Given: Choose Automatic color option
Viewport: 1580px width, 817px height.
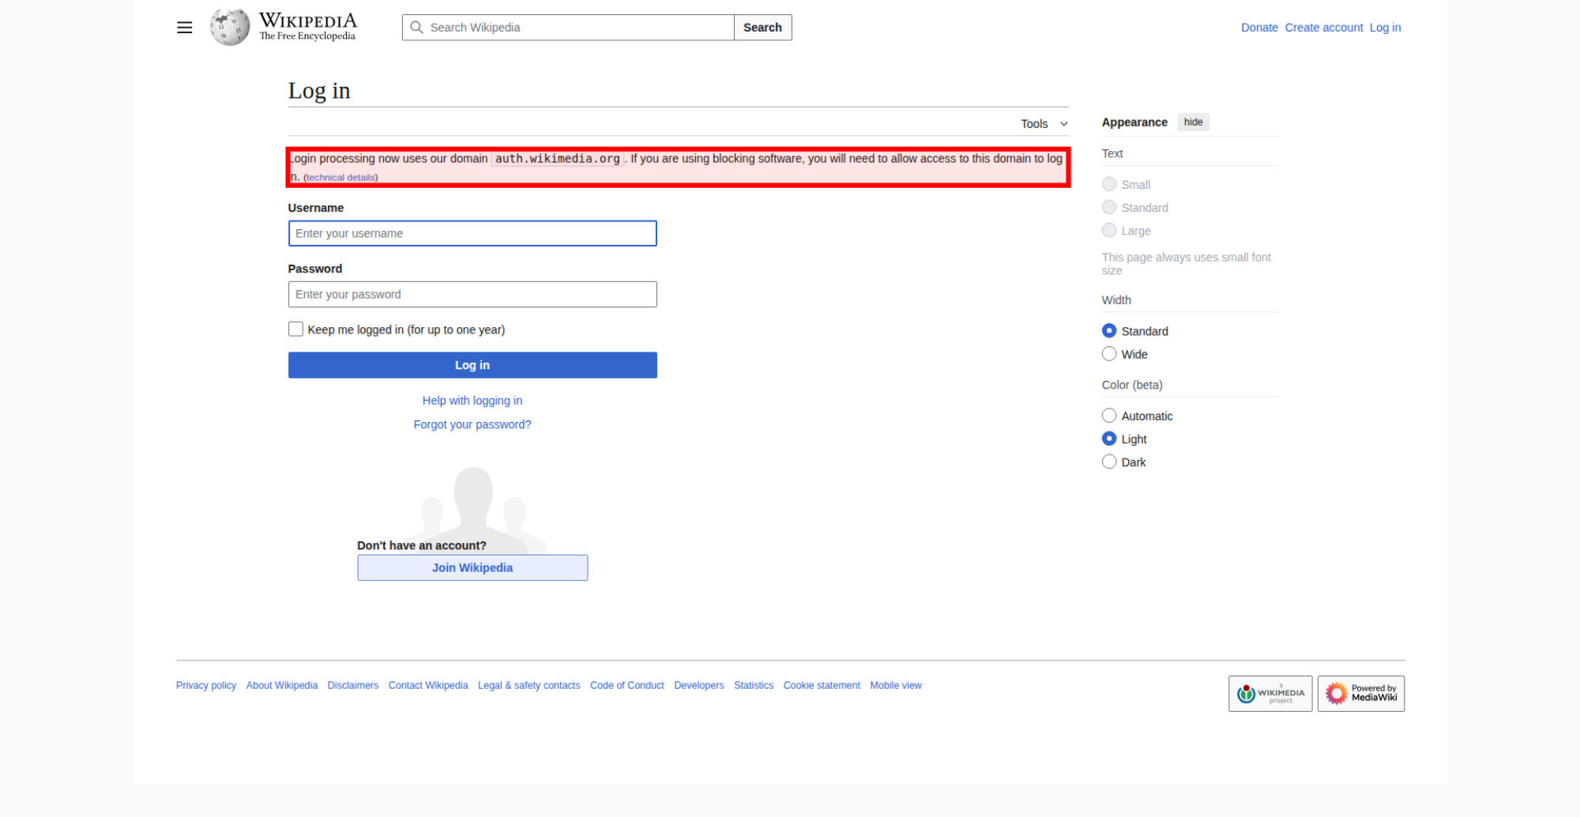Looking at the screenshot, I should pos(1109,416).
